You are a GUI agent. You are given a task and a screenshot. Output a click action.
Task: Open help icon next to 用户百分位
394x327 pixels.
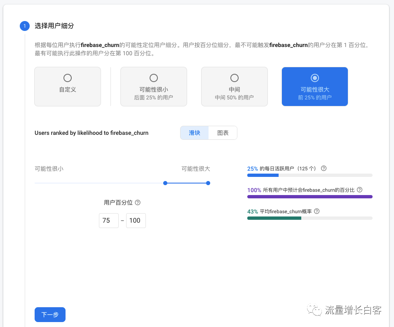(138, 202)
